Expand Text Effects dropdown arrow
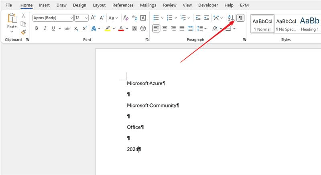Viewport: 321px width, 175px height. click(99, 29)
